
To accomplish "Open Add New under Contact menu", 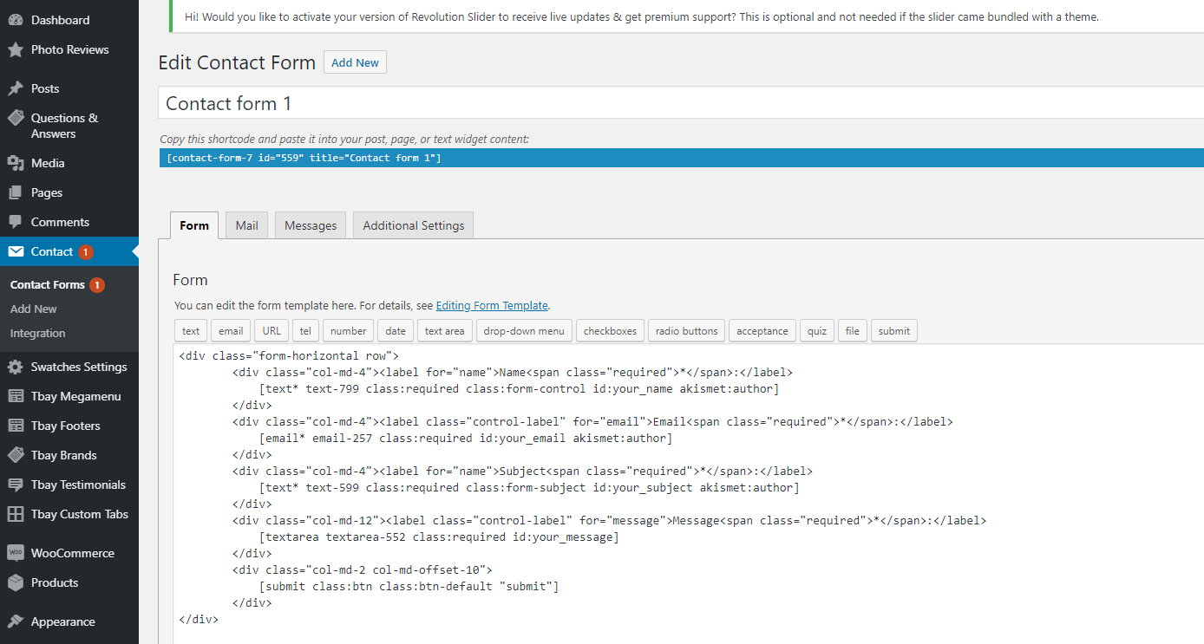I will pos(34,309).
